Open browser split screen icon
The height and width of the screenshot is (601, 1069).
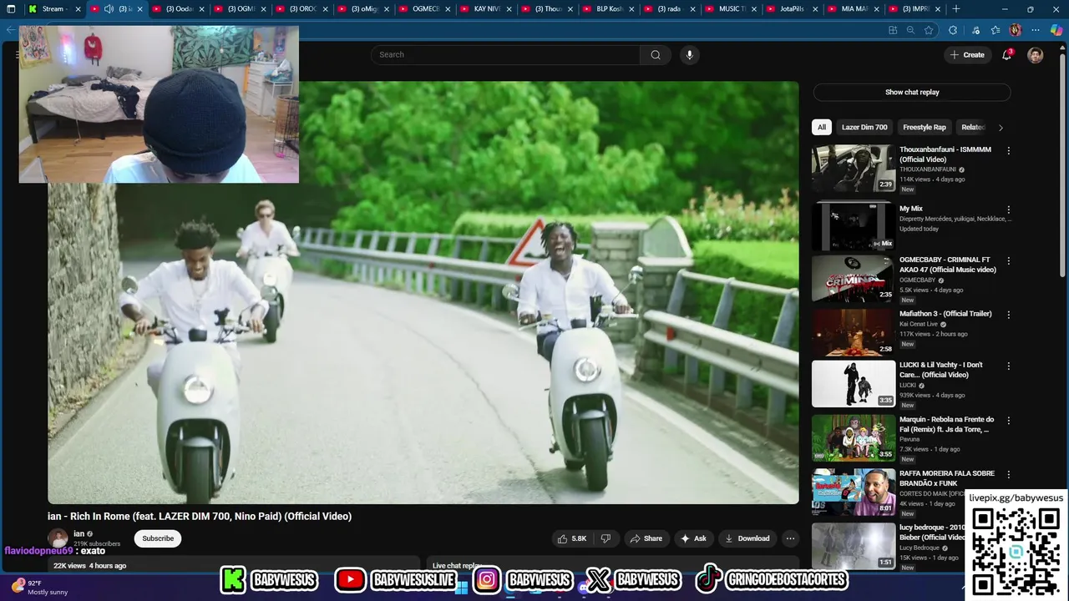pyautogui.click(x=893, y=30)
